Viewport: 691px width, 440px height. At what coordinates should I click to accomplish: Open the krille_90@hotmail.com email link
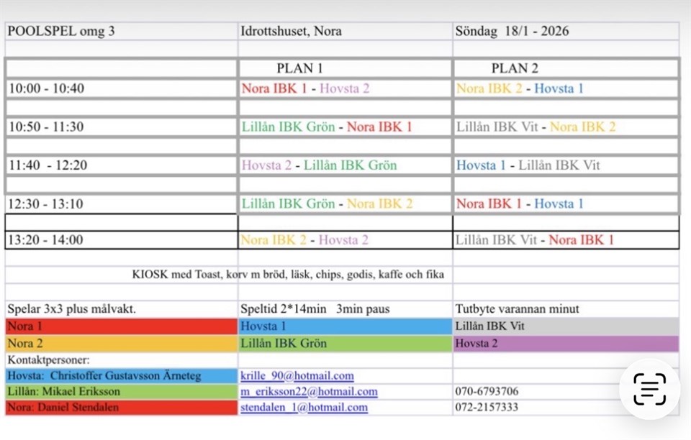tap(297, 375)
